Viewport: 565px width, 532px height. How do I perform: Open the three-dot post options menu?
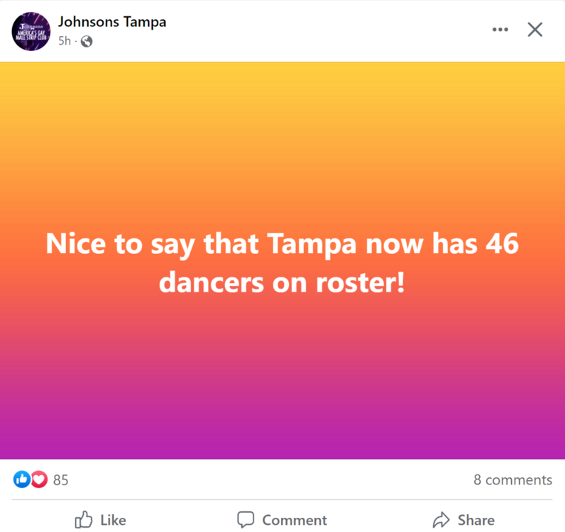pyautogui.click(x=500, y=29)
